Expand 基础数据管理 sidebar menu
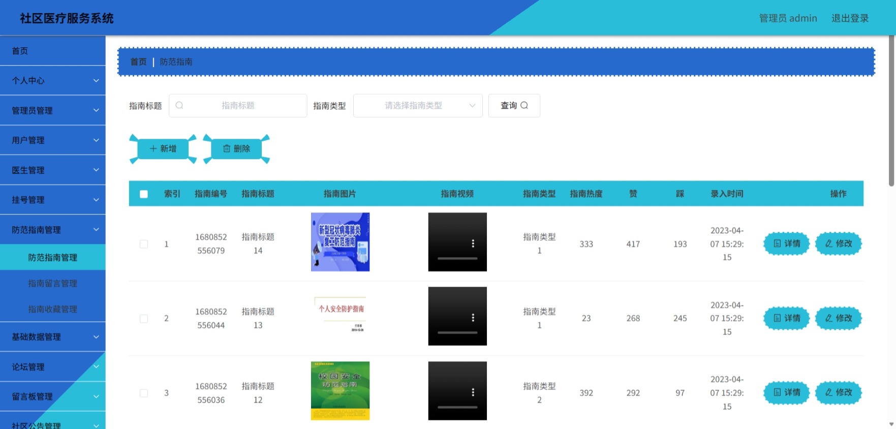This screenshot has height=429, width=896. 53,337
